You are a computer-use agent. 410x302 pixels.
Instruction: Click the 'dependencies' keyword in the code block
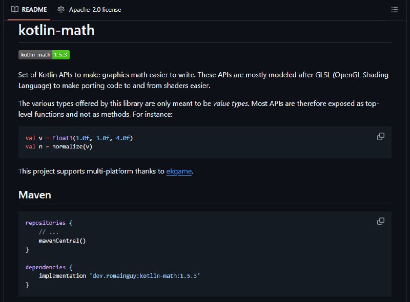[x=46, y=267]
